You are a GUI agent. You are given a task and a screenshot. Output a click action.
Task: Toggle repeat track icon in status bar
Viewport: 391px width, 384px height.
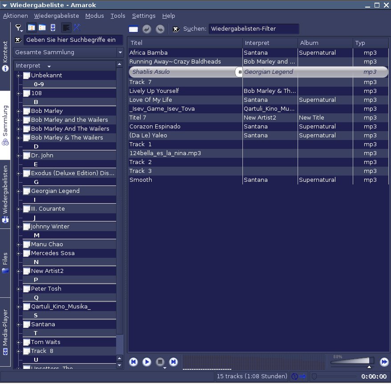(x=295, y=376)
